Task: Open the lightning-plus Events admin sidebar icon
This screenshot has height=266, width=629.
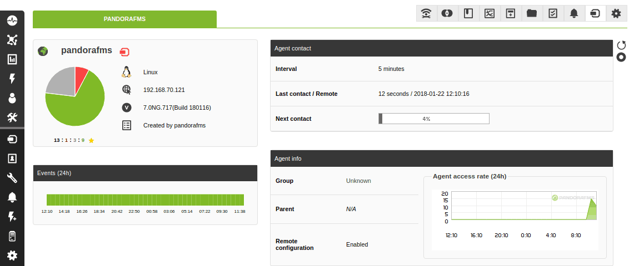Action: (12, 217)
